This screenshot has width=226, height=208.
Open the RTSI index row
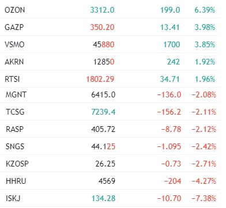click(110, 79)
